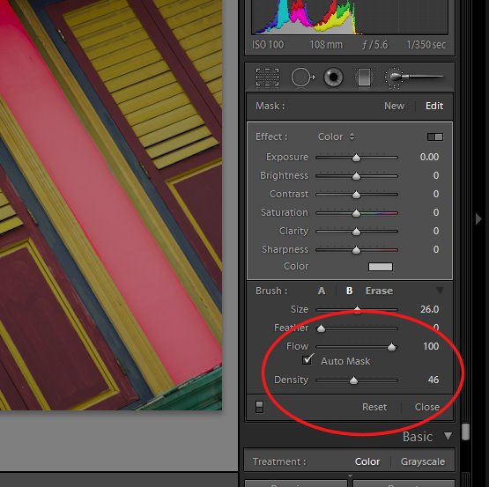
Task: Set Treatment to Grayscale
Action: pyautogui.click(x=423, y=461)
